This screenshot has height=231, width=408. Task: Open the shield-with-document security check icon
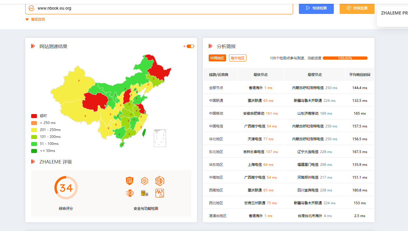pyautogui.click(x=130, y=181)
